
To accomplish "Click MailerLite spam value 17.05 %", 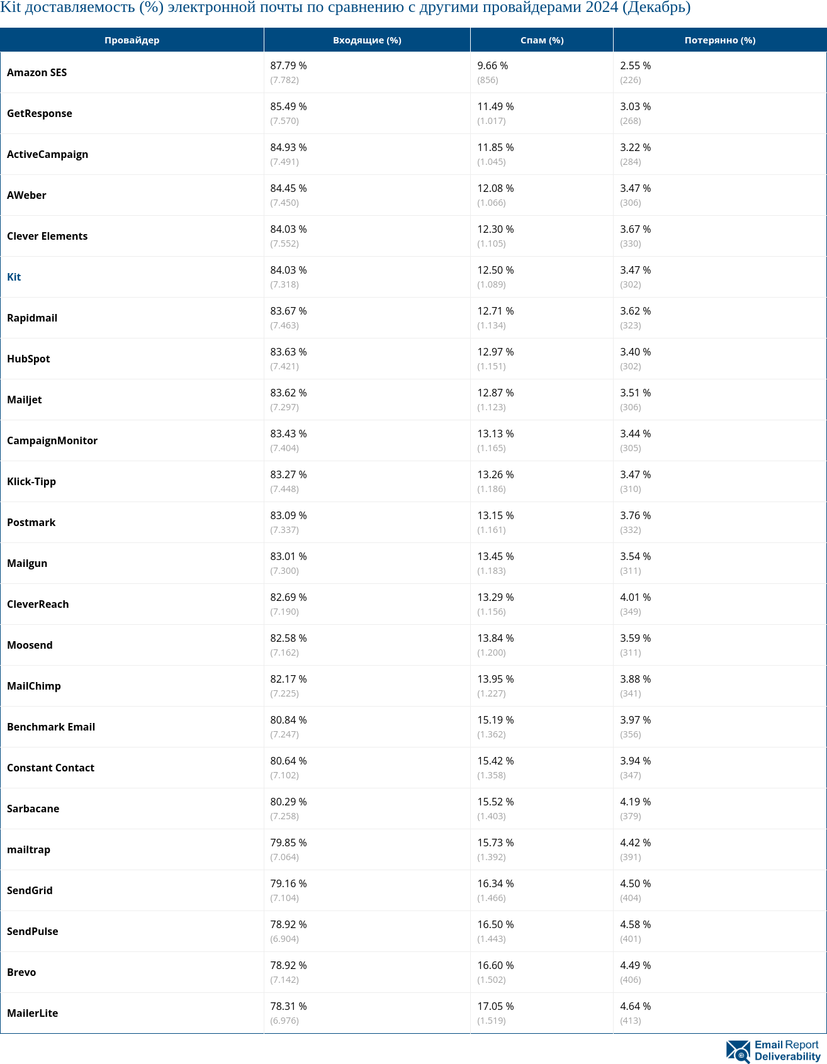I will click(495, 1006).
